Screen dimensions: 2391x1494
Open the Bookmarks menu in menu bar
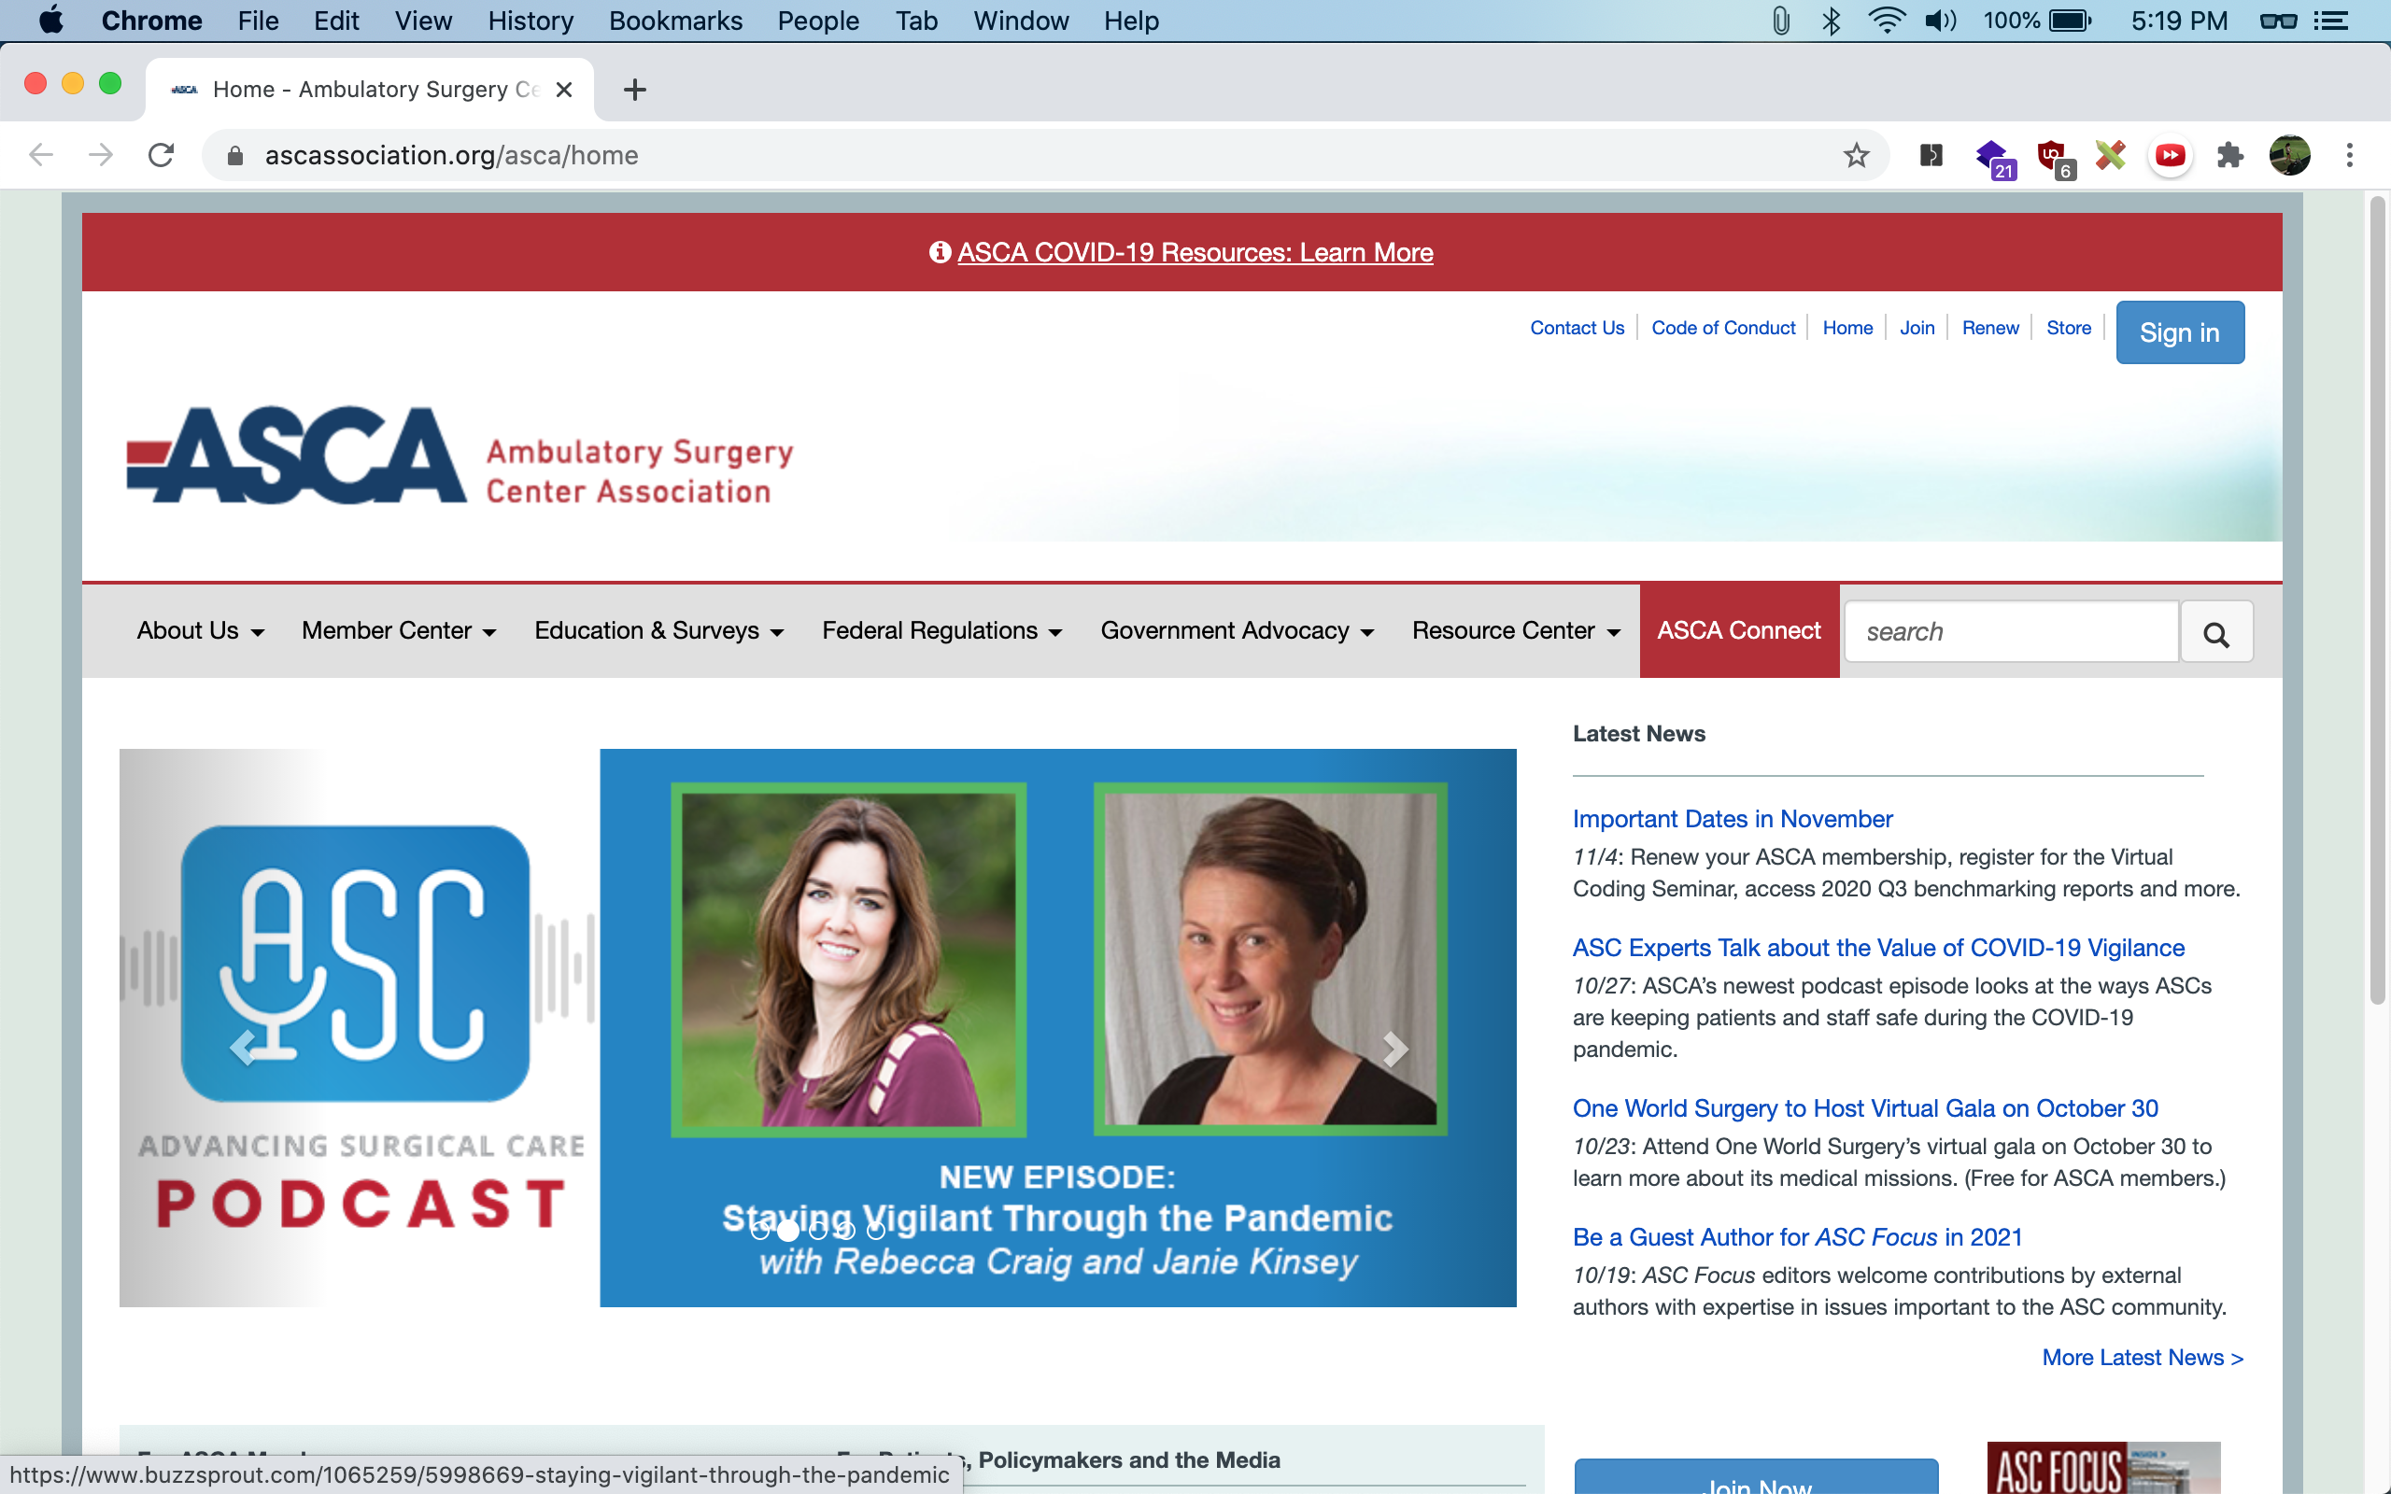coord(675,21)
